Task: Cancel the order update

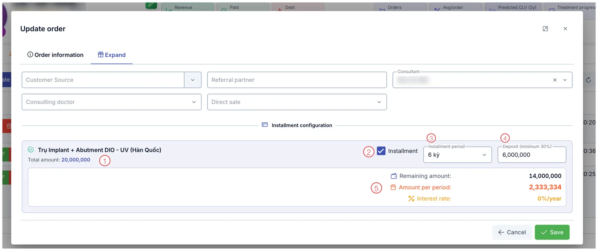Action: pyautogui.click(x=512, y=232)
